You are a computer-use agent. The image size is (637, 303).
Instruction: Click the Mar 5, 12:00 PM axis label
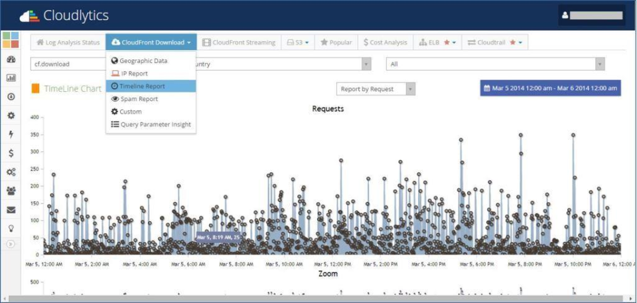332,264
